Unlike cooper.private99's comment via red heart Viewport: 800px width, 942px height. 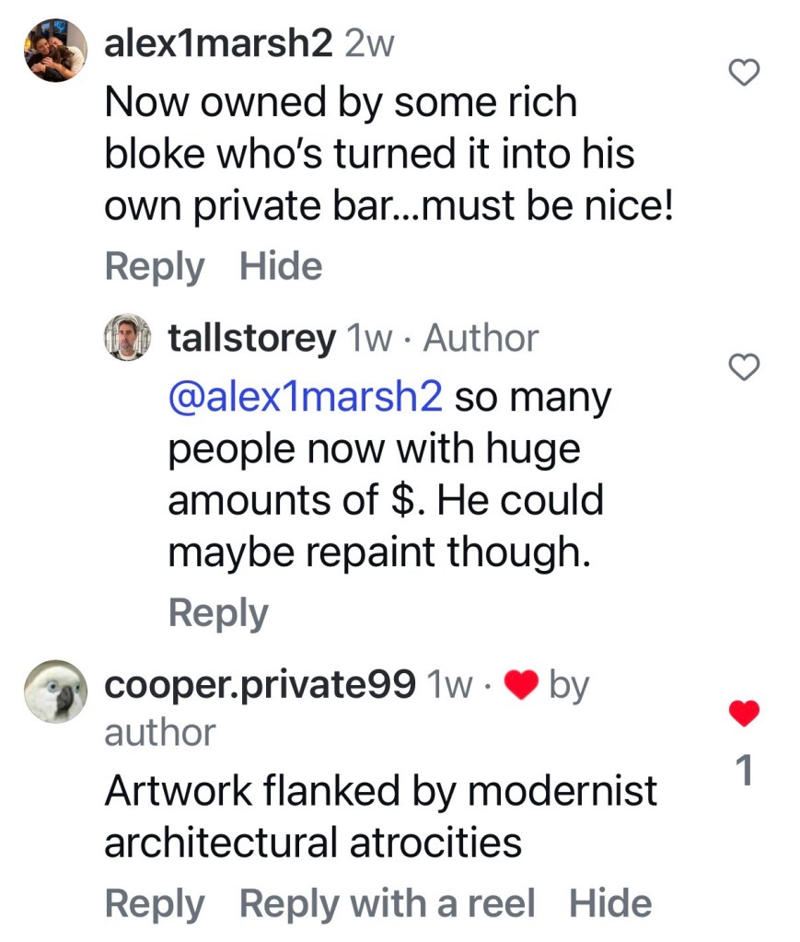[744, 712]
